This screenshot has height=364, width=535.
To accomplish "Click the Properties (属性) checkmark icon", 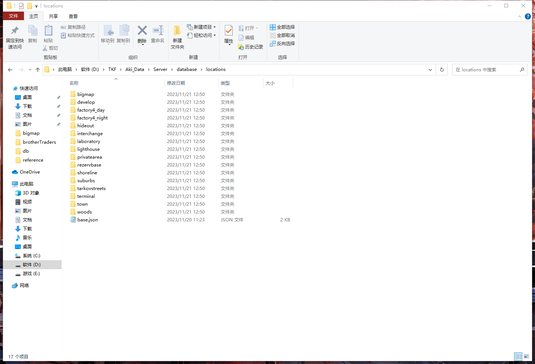I will [x=229, y=31].
